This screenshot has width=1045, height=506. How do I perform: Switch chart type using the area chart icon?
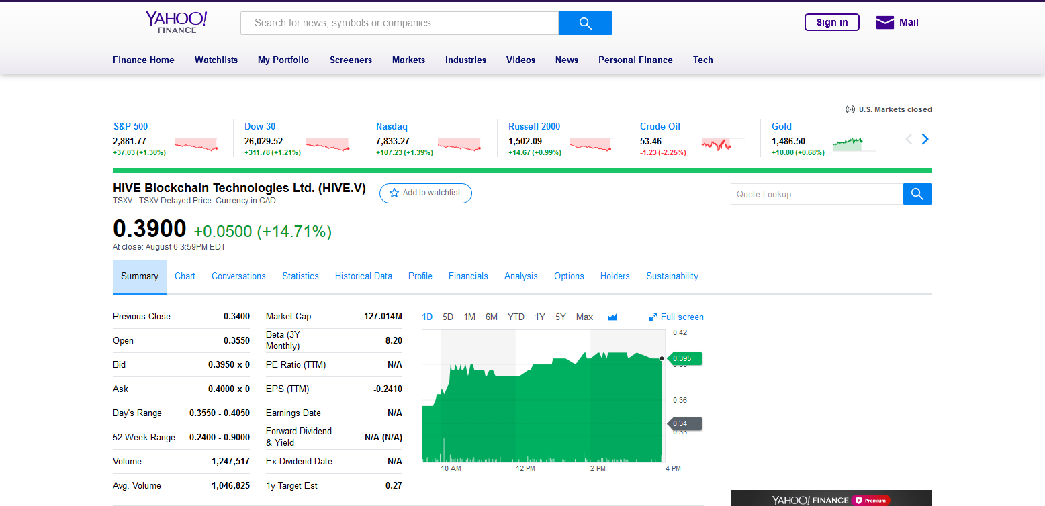coord(612,317)
